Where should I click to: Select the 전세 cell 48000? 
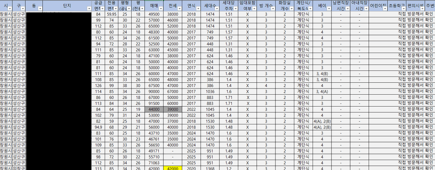pos(173,79)
